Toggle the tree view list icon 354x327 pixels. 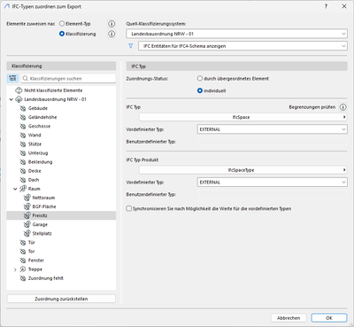[x=12, y=78]
